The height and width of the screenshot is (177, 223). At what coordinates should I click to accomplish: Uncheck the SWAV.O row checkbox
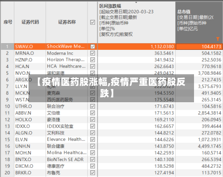(93, 47)
